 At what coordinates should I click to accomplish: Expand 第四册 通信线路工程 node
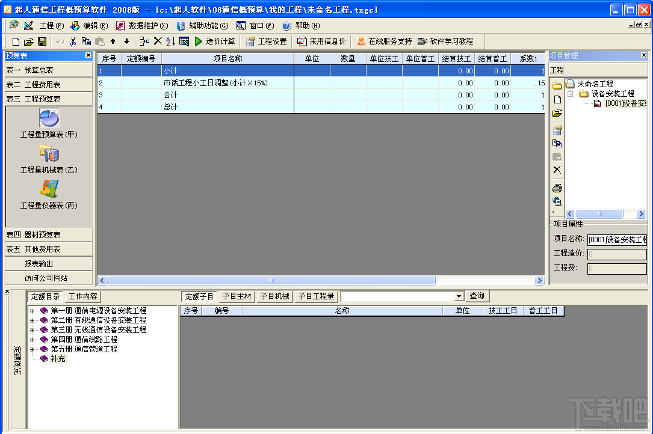(32, 340)
